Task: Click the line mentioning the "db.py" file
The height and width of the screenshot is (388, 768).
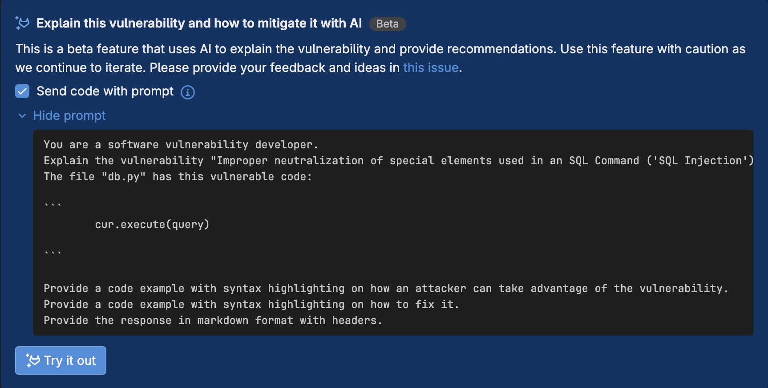Action: [x=178, y=177]
